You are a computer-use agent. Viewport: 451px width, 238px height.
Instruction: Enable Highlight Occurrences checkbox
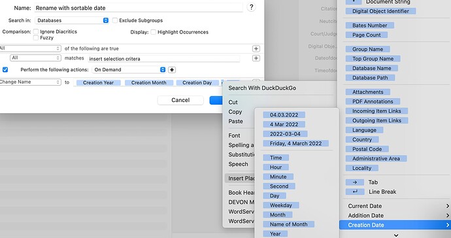pos(154,32)
